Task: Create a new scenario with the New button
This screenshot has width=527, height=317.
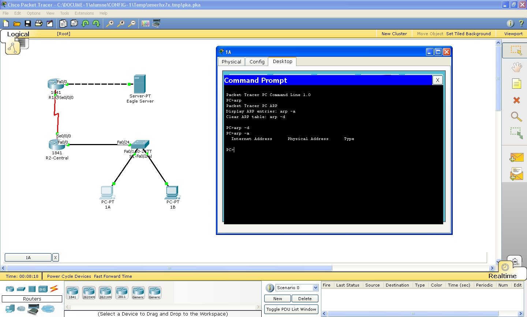Action: coord(277,298)
